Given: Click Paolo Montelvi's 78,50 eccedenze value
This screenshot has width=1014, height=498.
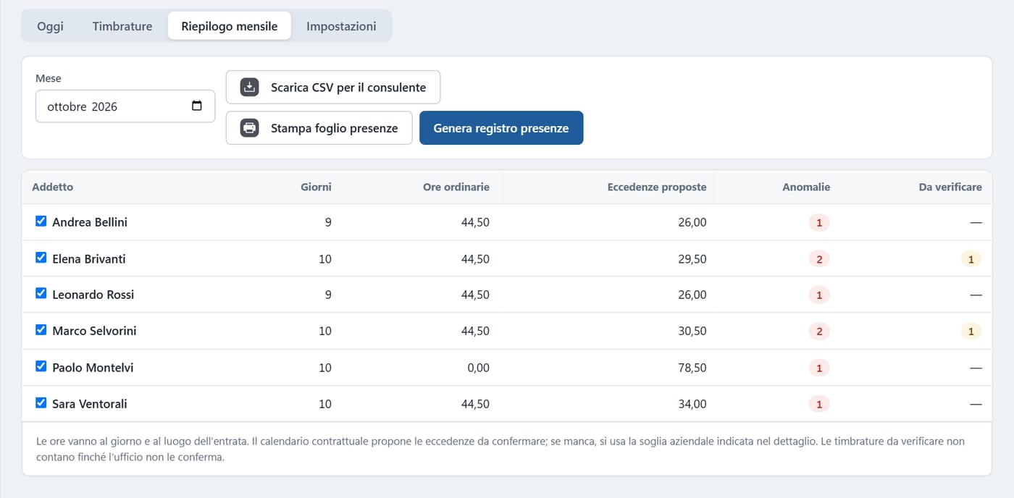Looking at the screenshot, I should click(x=692, y=368).
